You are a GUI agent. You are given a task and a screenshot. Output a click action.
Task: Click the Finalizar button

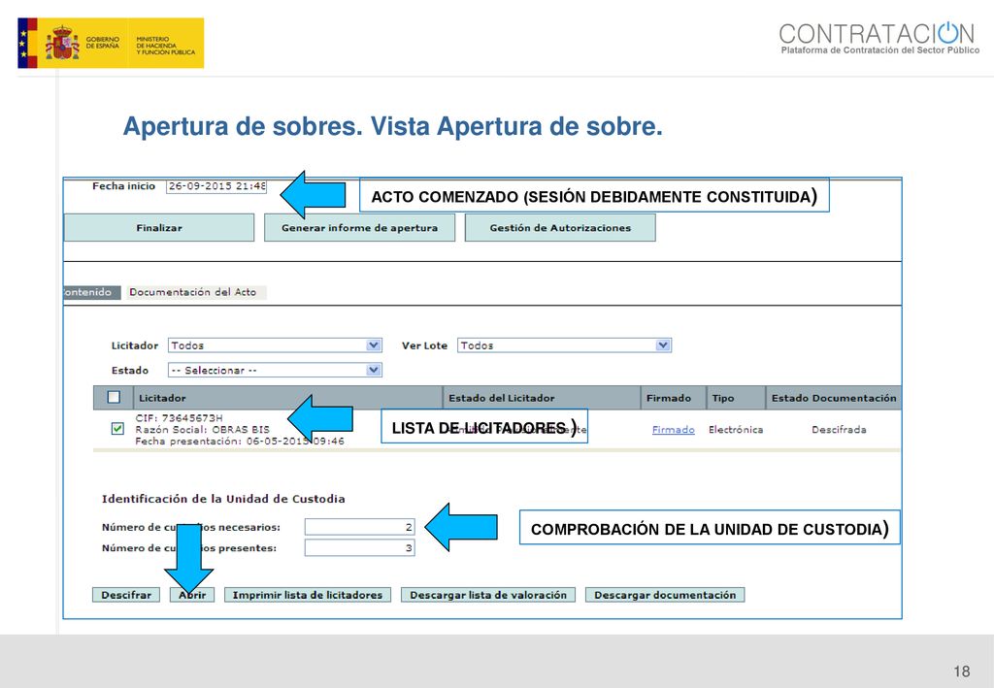[x=158, y=227]
